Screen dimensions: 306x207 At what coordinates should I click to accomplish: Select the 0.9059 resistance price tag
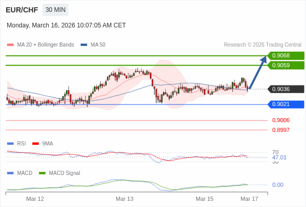point(286,65)
